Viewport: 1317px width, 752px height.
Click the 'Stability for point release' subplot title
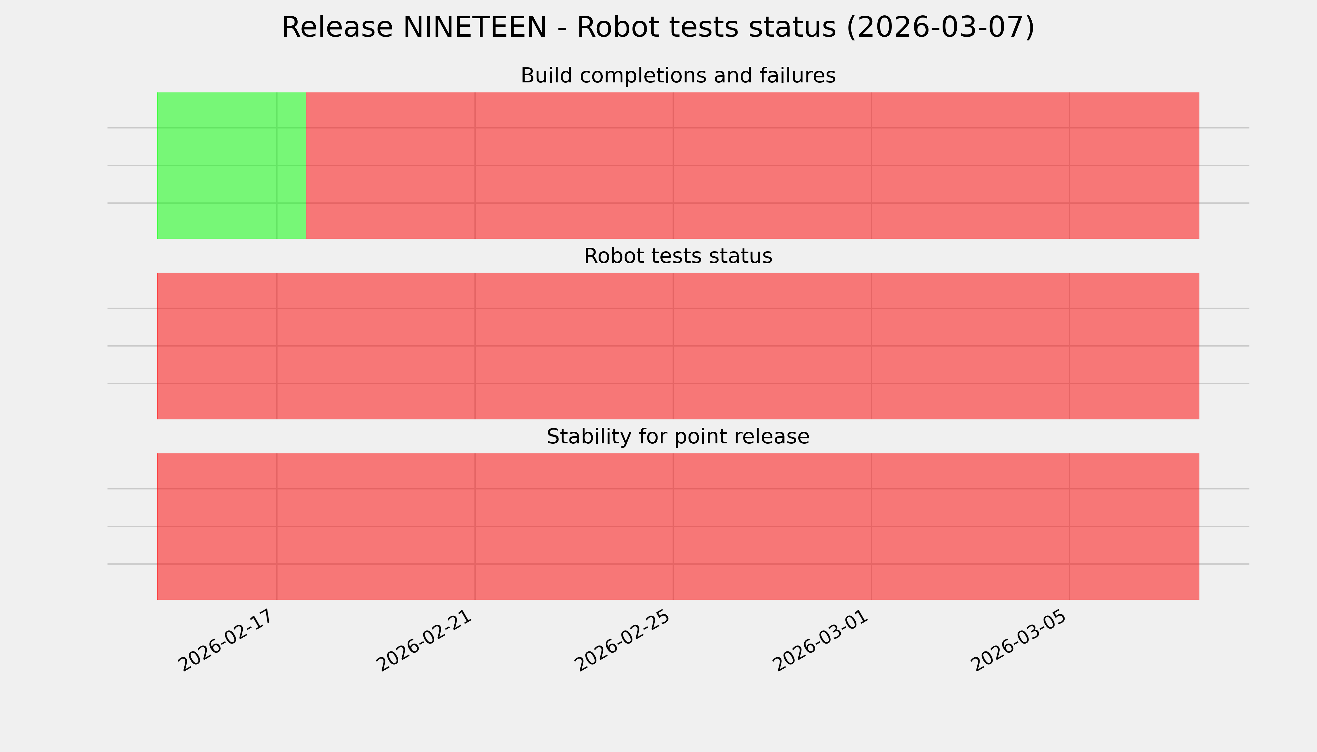(x=678, y=437)
